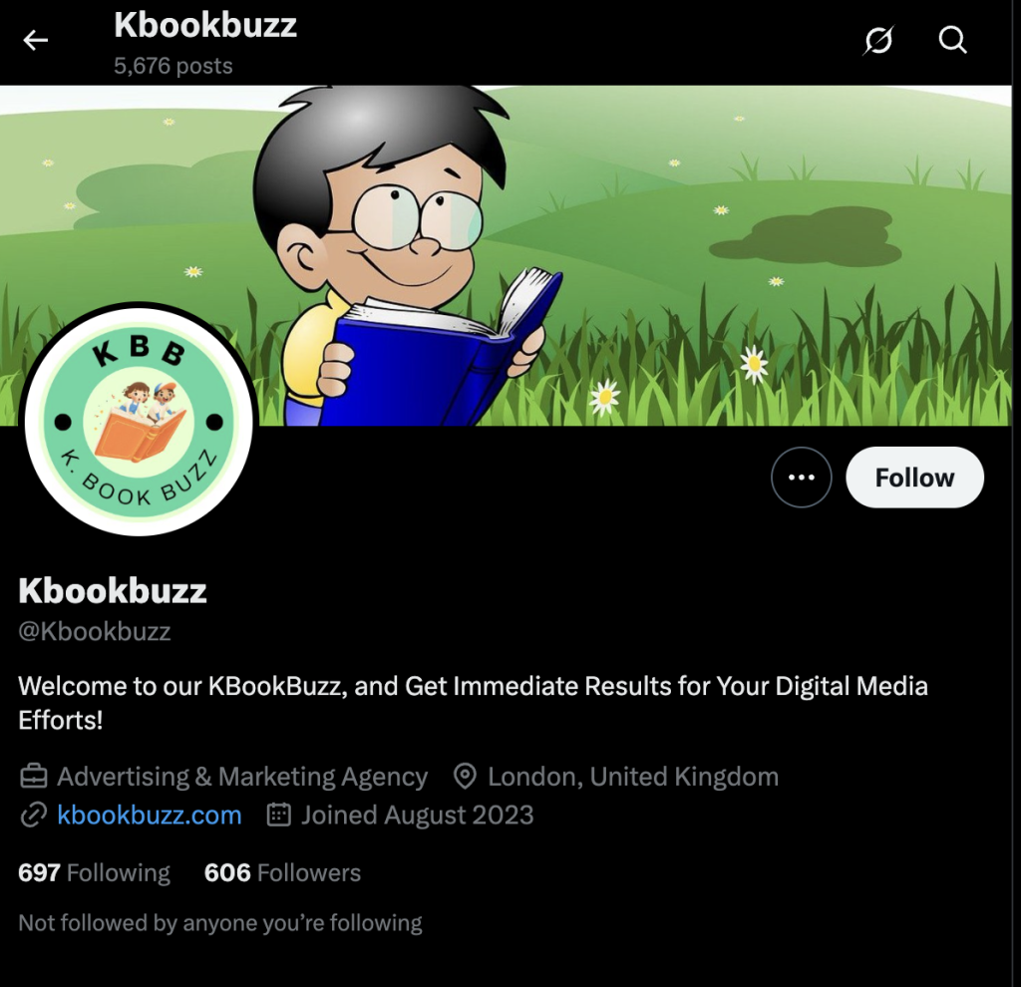
Task: View the 606 Followers list
Action: click(282, 872)
